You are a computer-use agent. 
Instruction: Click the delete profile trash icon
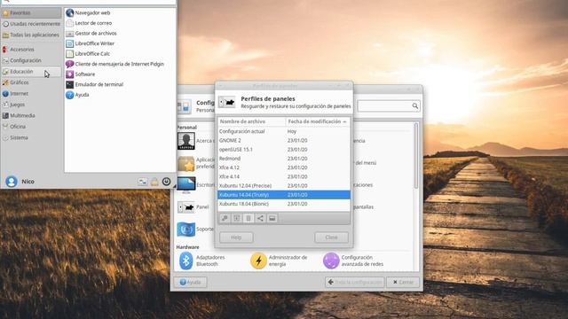click(248, 218)
